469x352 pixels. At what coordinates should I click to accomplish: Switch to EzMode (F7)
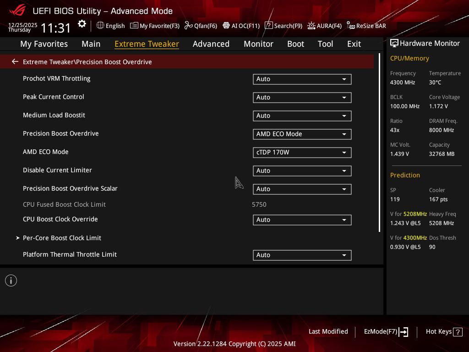tap(386, 332)
